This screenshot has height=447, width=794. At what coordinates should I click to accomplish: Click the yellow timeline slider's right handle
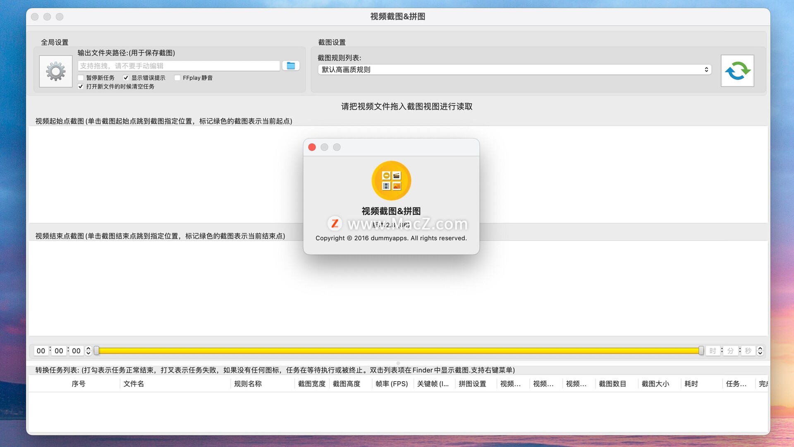(x=701, y=351)
